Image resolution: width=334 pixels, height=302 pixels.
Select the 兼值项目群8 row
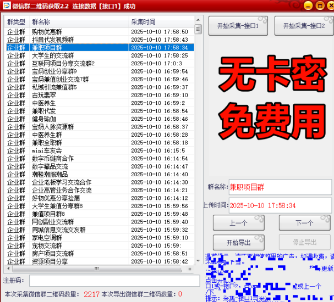tap(99, 214)
